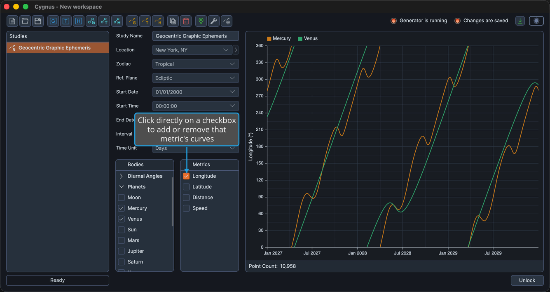Screen dimensions: 550x292
Task: Tick the Saturn checkbox
Action: point(122,262)
